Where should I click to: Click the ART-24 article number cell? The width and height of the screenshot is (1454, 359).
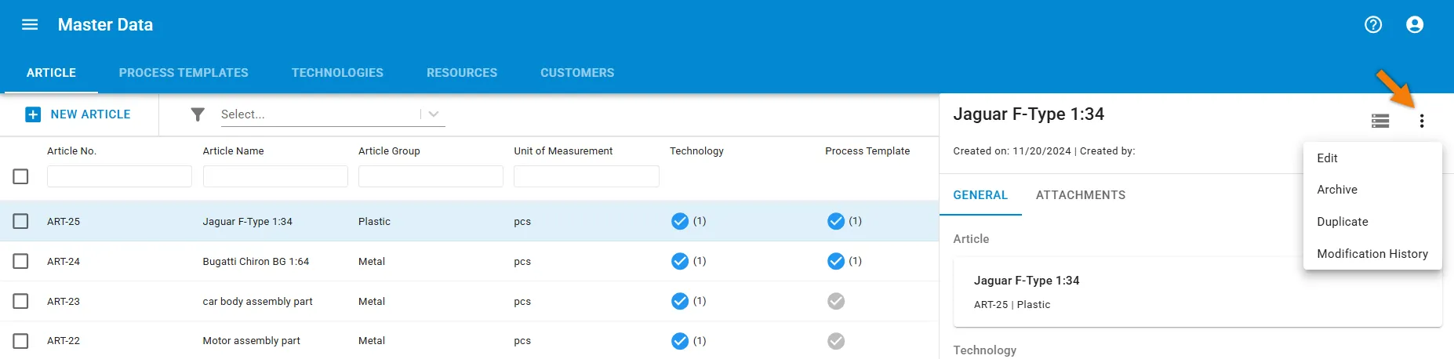pos(64,262)
